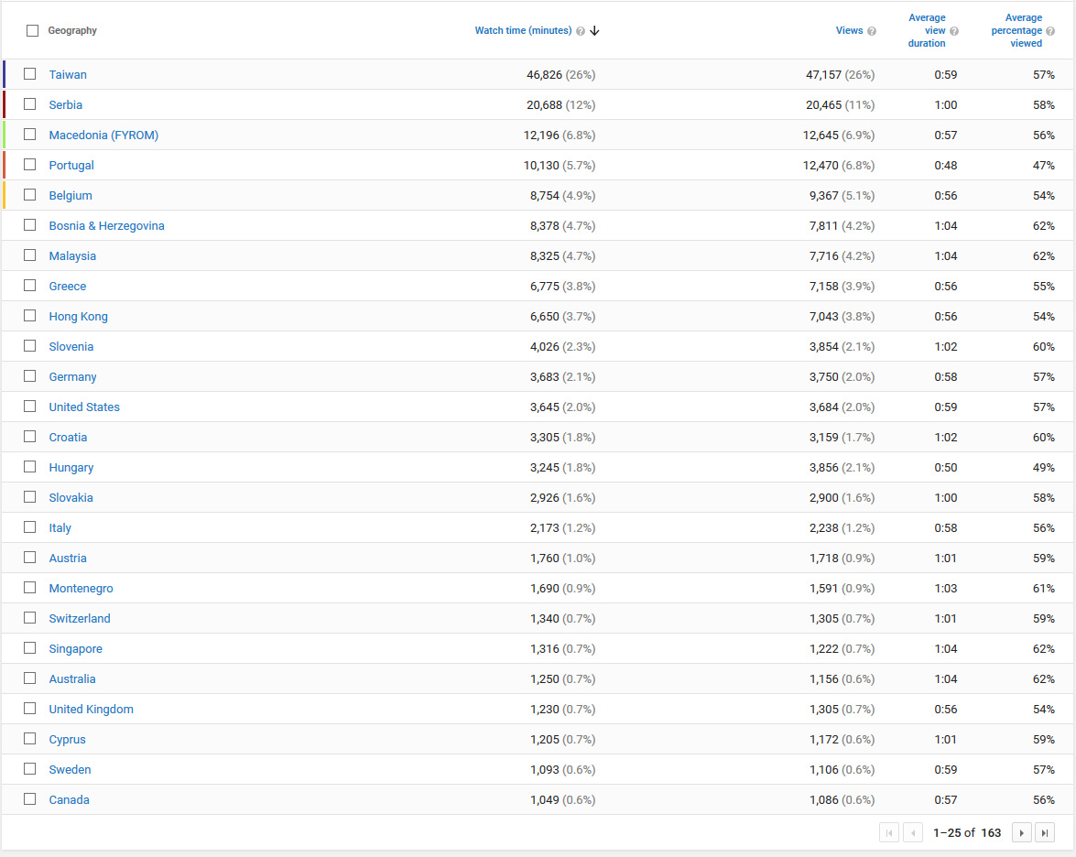Viewport: 1076px width, 857px height.
Task: Open the Serbia geography link
Action: (66, 105)
